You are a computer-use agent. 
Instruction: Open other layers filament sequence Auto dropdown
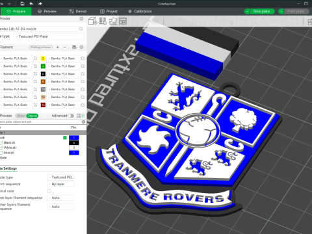pos(60,207)
